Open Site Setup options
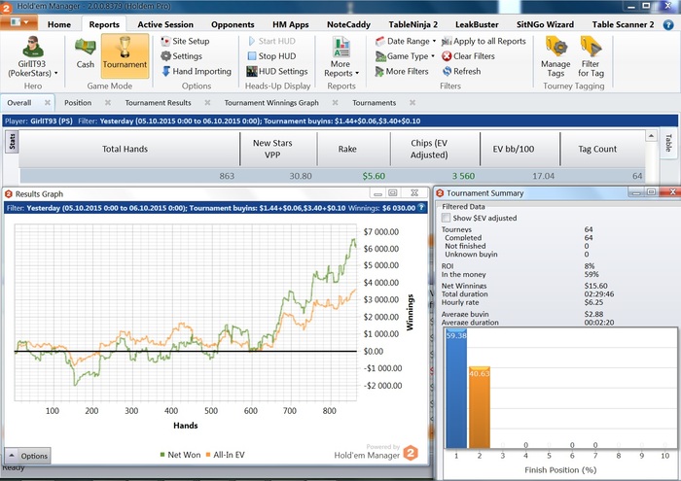This screenshot has height=481, width=681. pyautogui.click(x=185, y=41)
